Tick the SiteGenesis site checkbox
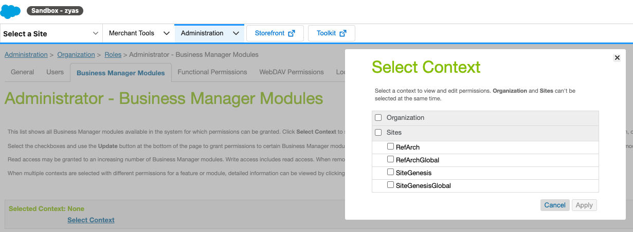The height and width of the screenshot is (232, 633). 391,173
